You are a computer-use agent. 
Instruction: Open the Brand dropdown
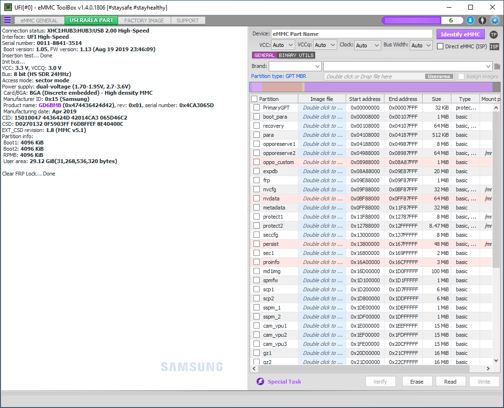tap(295, 66)
